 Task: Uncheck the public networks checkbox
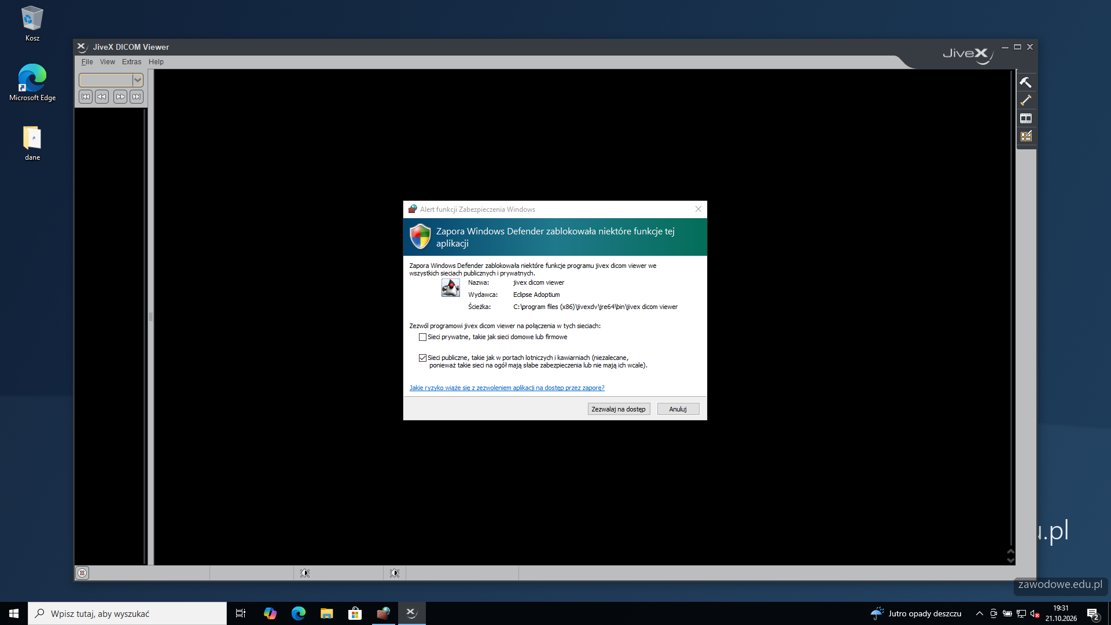click(x=422, y=358)
